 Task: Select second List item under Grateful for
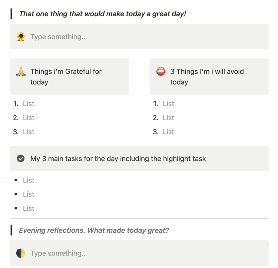pos(29,118)
